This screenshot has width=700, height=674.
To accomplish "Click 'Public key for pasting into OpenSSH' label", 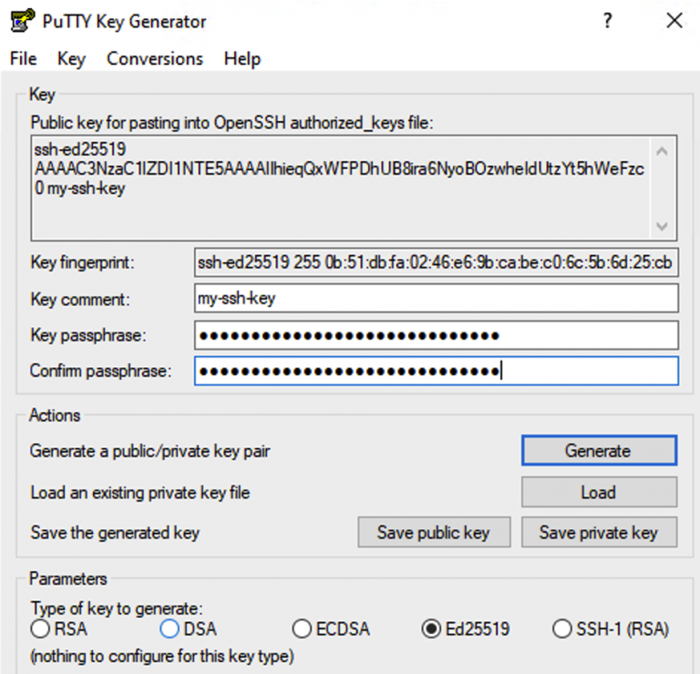I will coord(232,123).
